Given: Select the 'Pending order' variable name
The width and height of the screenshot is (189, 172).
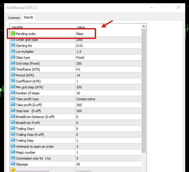Looking at the screenshot, I should point(26,34).
